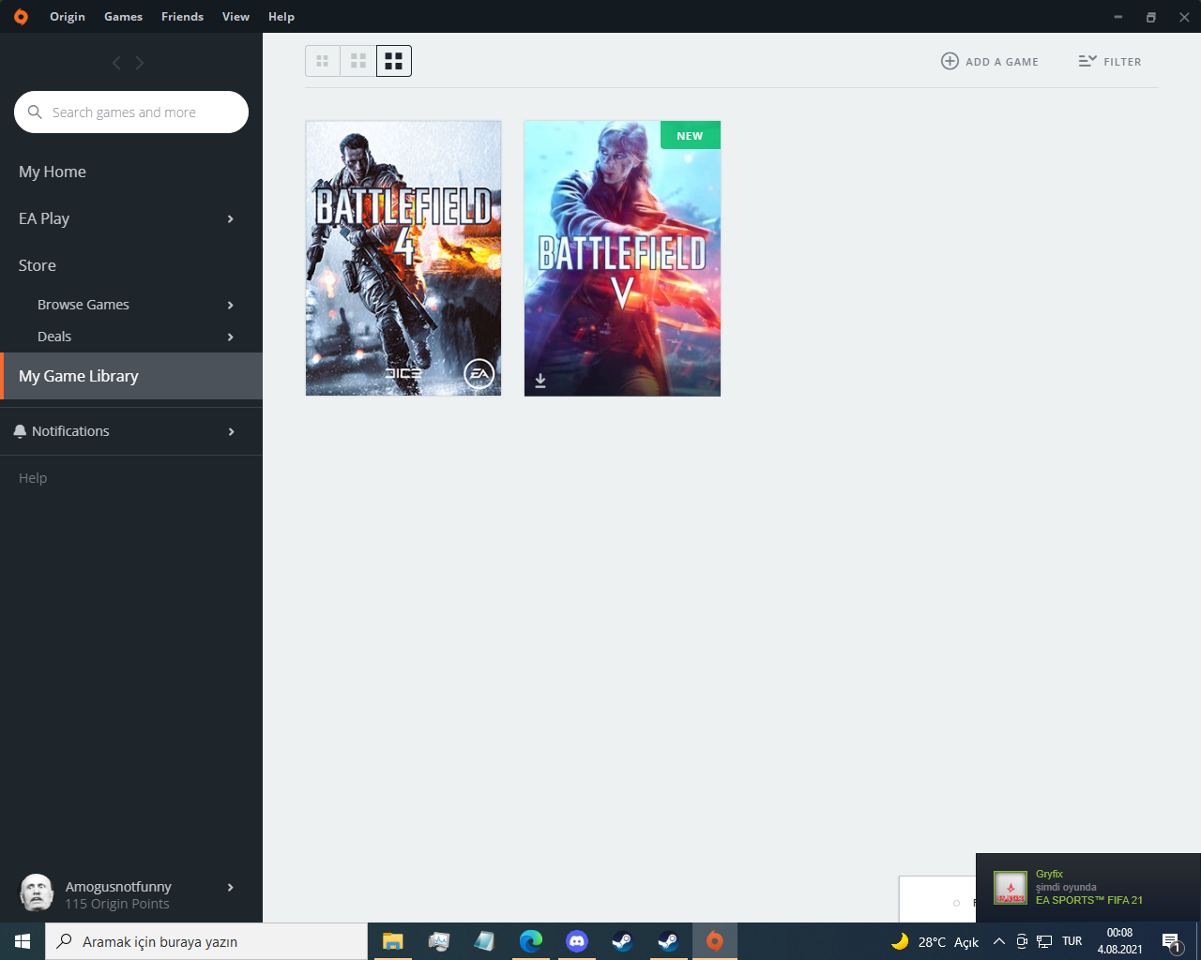Open the View menu
The width and height of the screenshot is (1201, 960).
click(x=236, y=17)
